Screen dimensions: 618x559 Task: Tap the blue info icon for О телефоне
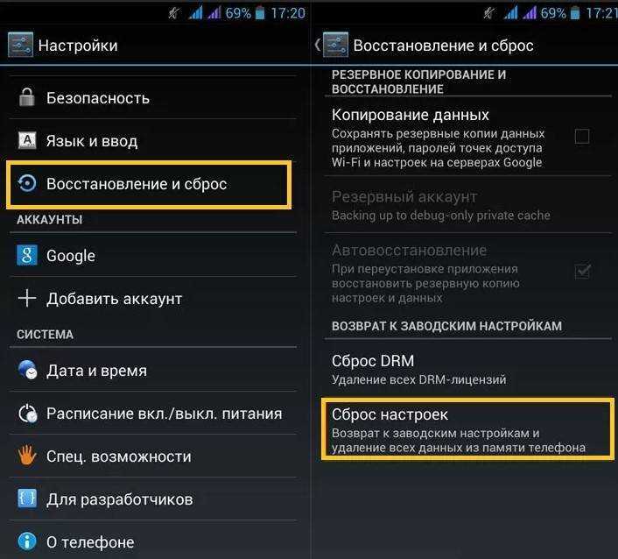click(27, 541)
